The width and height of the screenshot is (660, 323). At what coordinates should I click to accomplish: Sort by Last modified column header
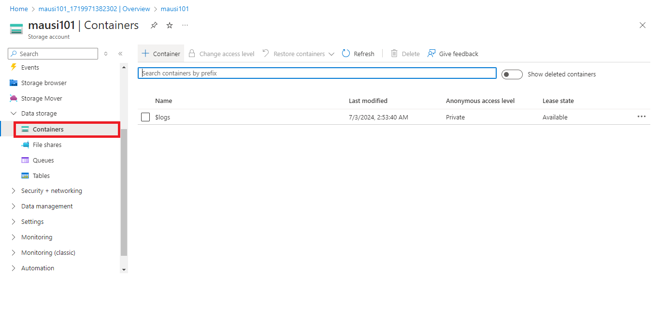tap(368, 101)
